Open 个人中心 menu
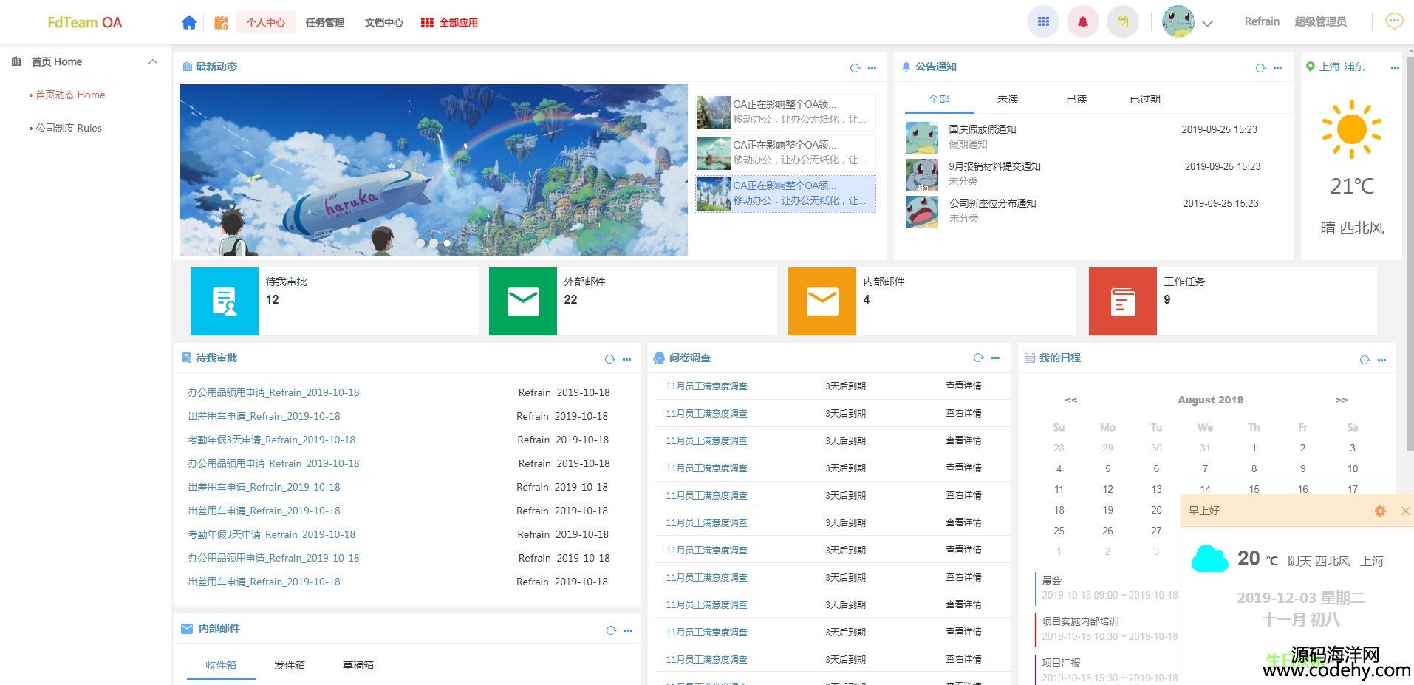The image size is (1414, 685). [266, 22]
